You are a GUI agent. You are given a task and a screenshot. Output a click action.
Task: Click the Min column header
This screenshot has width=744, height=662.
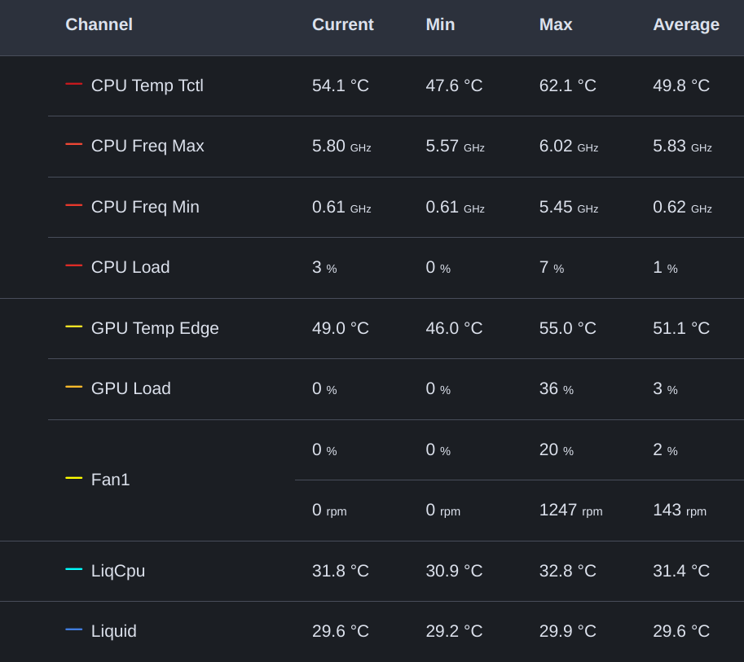click(440, 24)
